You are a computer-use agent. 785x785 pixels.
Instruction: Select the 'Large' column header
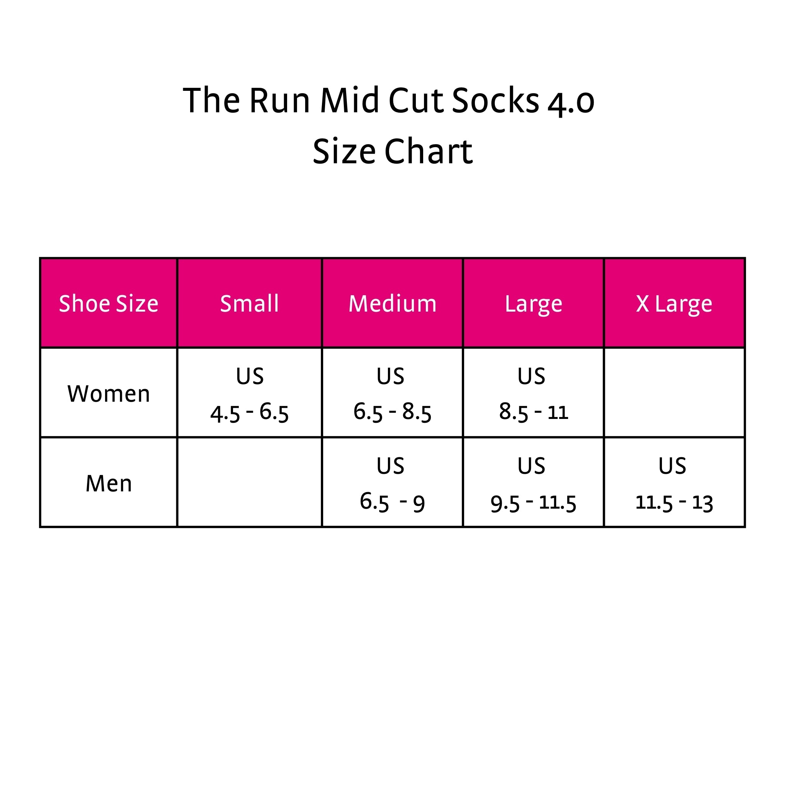pyautogui.click(x=533, y=304)
